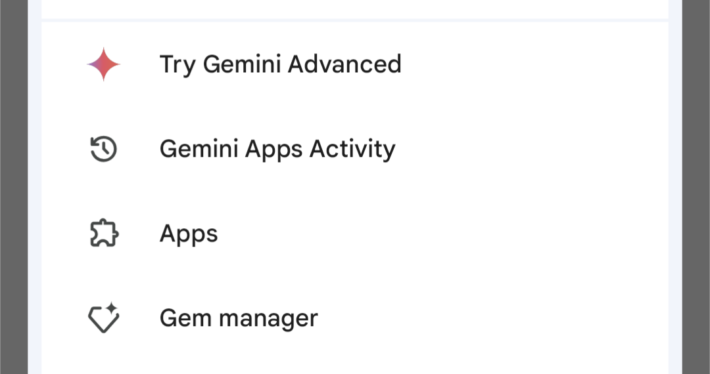Screen dimensions: 710x374
Task: Open Gem manager
Action: (x=355, y=318)
